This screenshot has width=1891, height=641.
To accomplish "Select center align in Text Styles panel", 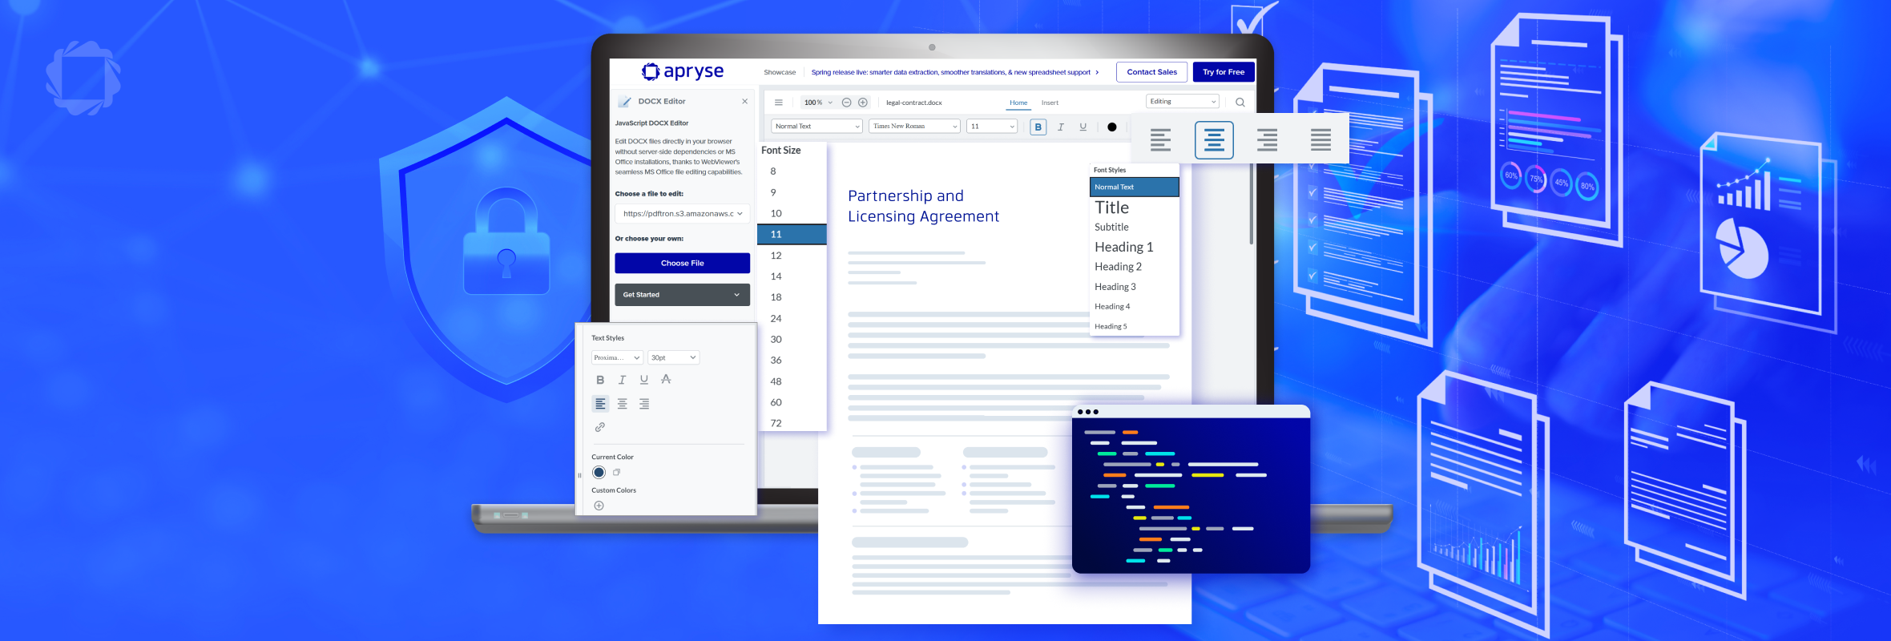I will 622,404.
